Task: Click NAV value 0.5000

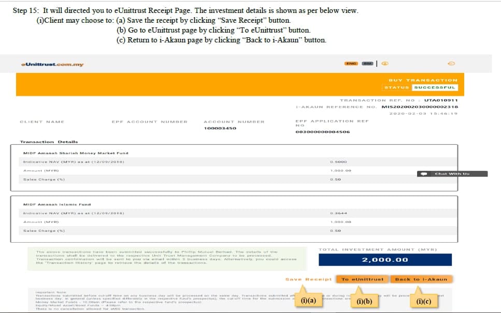Action: coord(339,162)
